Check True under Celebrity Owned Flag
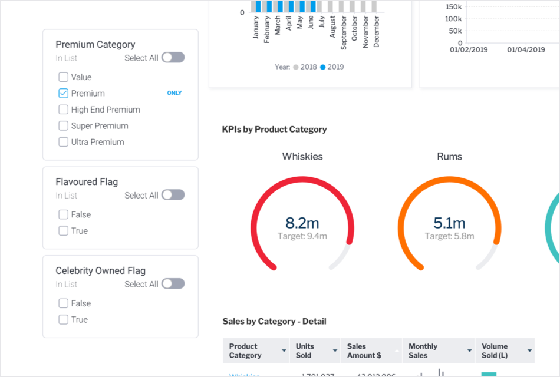This screenshot has height=377, width=560. pyautogui.click(x=63, y=320)
